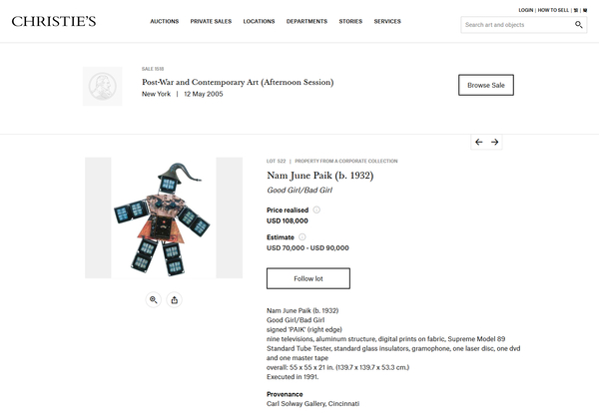Viewport: 599px width, 417px height.
Task: Open the How to Sell link
Action: click(x=553, y=9)
